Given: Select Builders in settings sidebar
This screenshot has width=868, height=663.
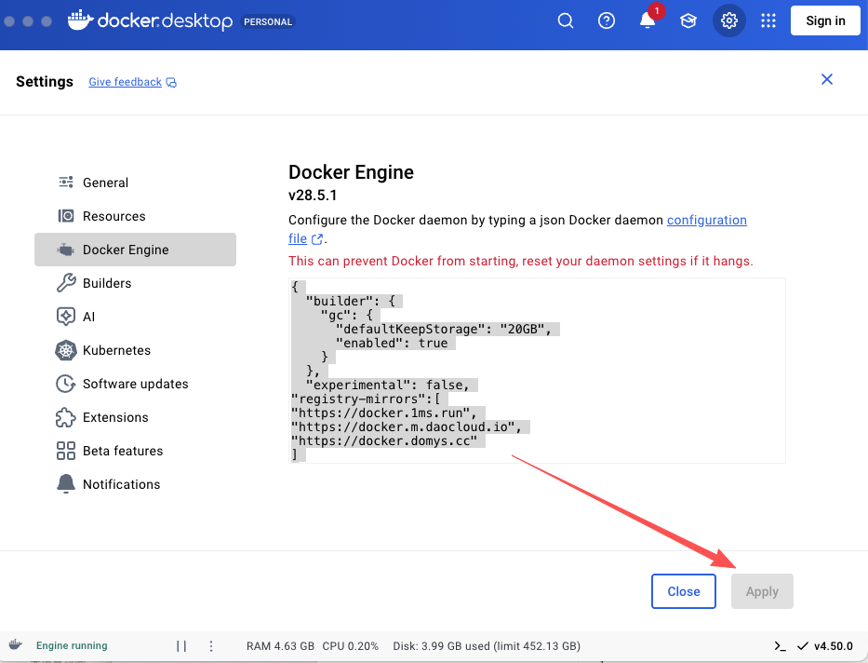Looking at the screenshot, I should [x=135, y=283].
